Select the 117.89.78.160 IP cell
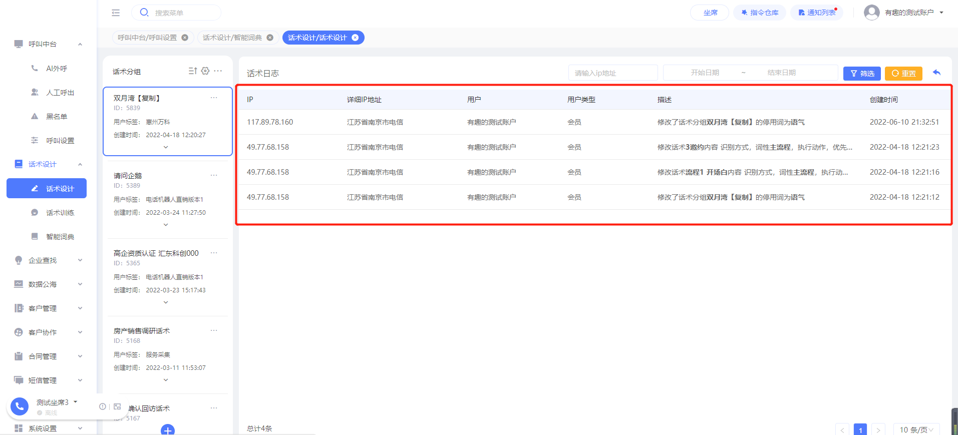The width and height of the screenshot is (958, 435). click(270, 122)
